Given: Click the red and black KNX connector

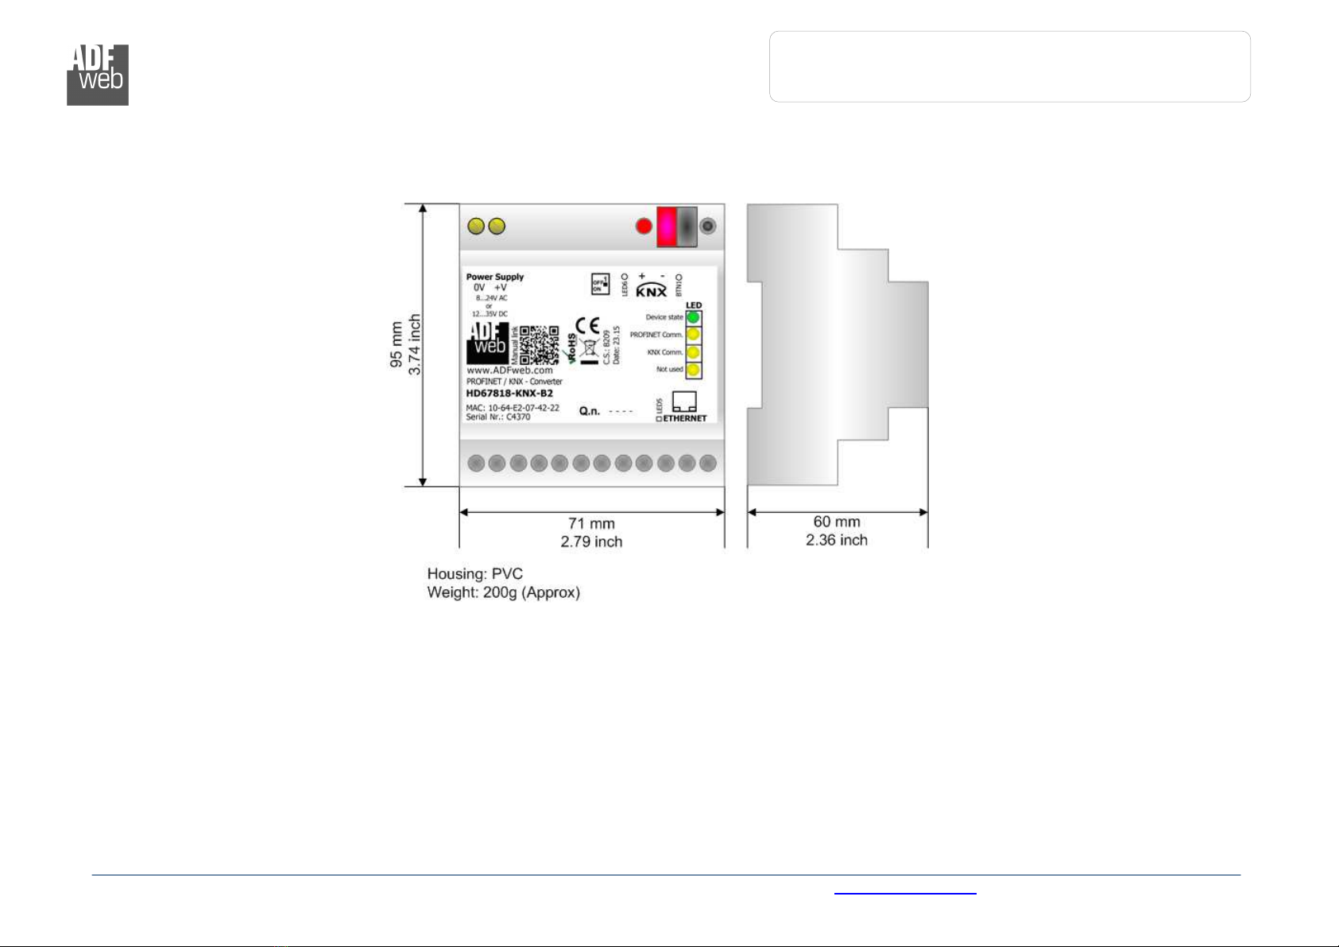Looking at the screenshot, I should [676, 227].
